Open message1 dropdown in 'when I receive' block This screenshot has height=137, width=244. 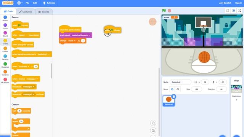click(x=32, y=79)
